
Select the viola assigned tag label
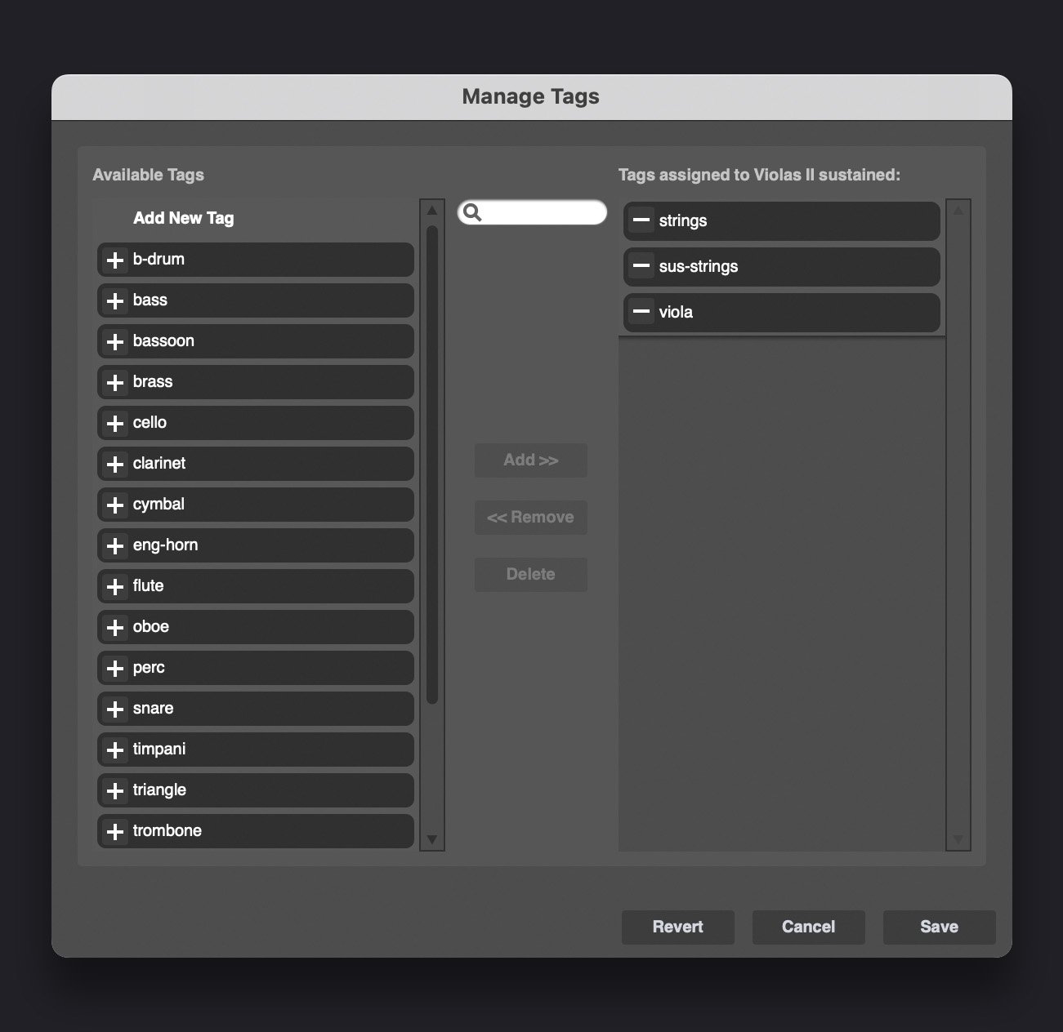[676, 312]
